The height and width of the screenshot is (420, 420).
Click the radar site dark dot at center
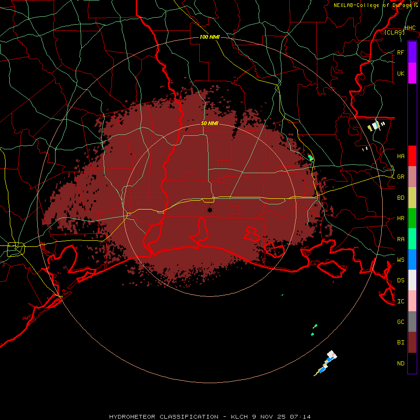210,210
